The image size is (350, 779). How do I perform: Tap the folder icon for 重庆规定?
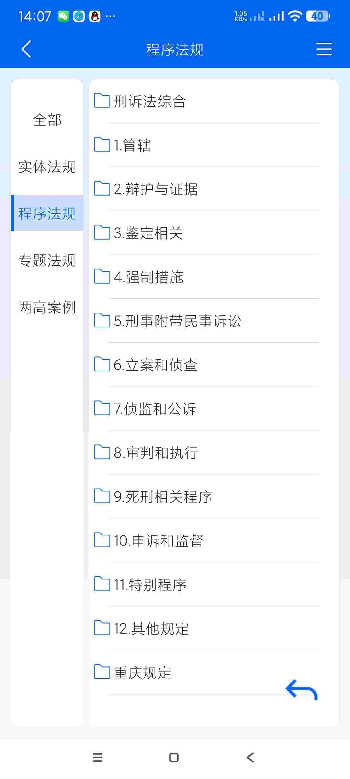pyautogui.click(x=102, y=672)
